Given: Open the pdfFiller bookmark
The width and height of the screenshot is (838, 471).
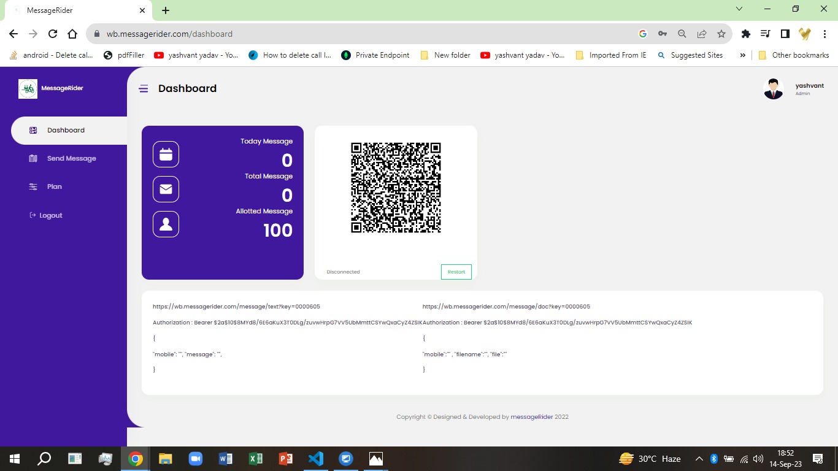Looking at the screenshot, I should pyautogui.click(x=123, y=55).
